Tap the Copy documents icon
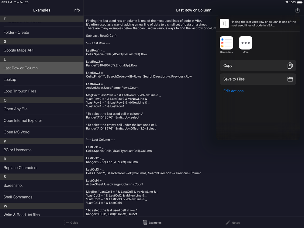Viewport: 304px width, 228px height. [x=290, y=66]
